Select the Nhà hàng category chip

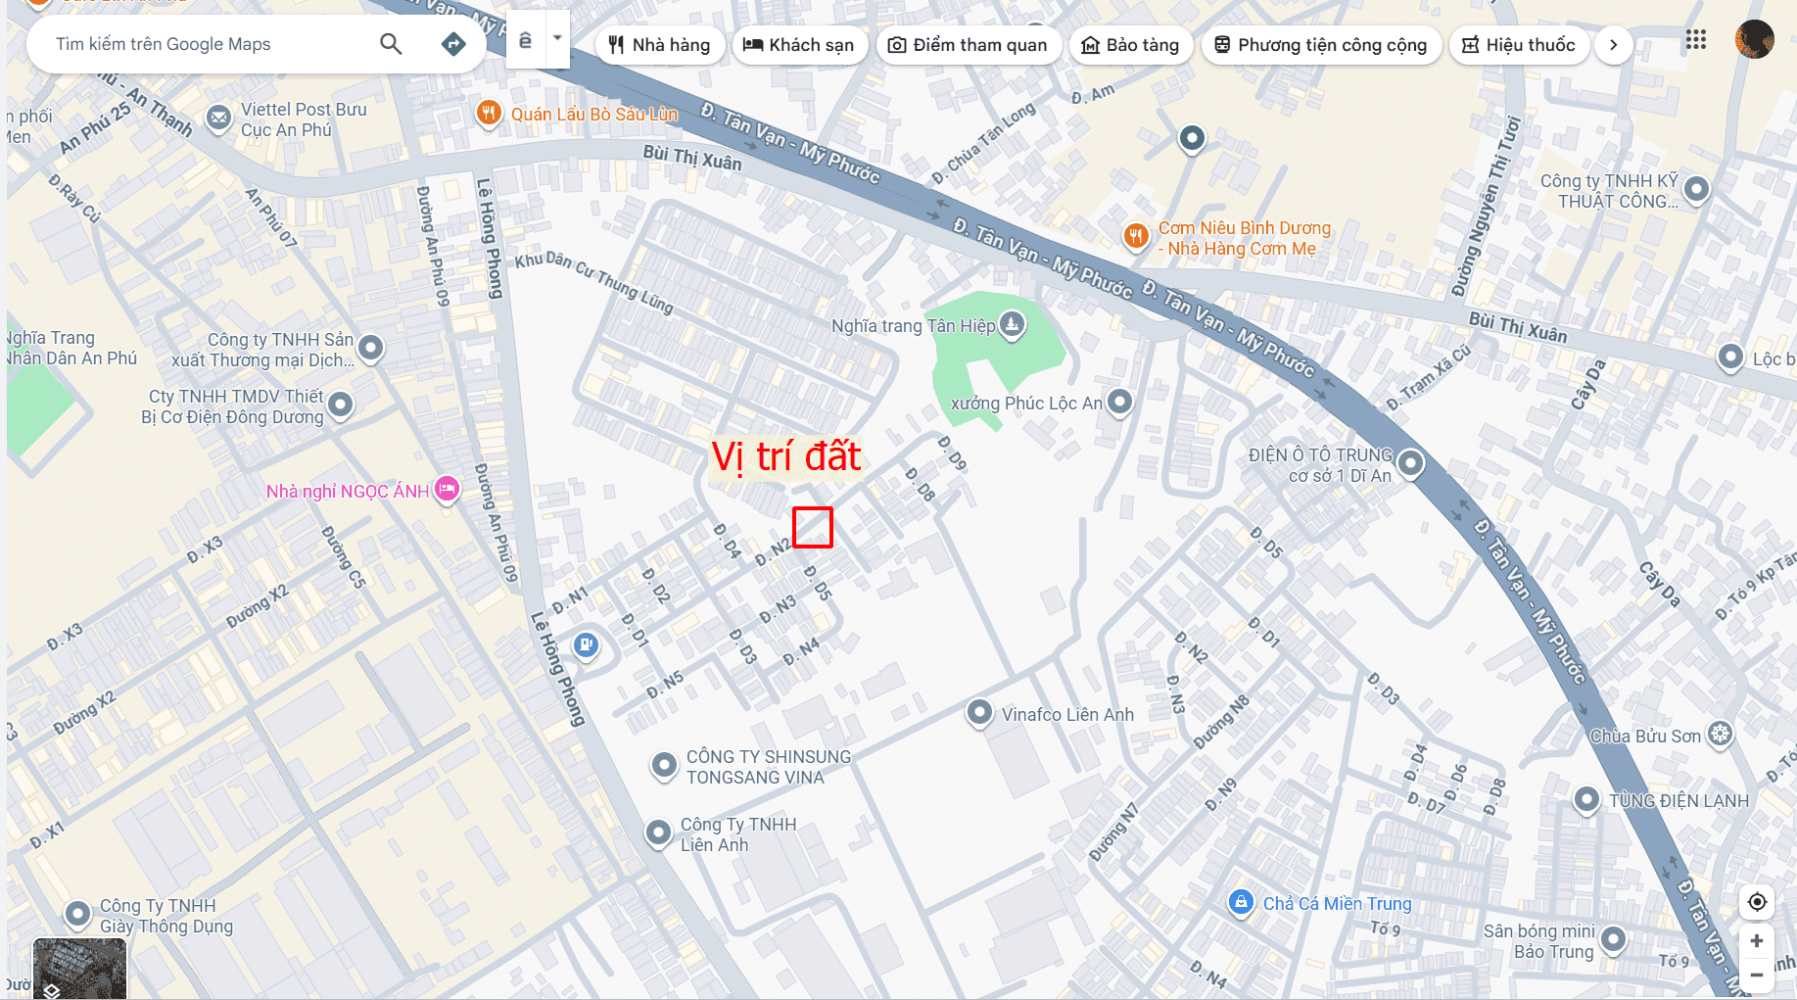coord(659,45)
